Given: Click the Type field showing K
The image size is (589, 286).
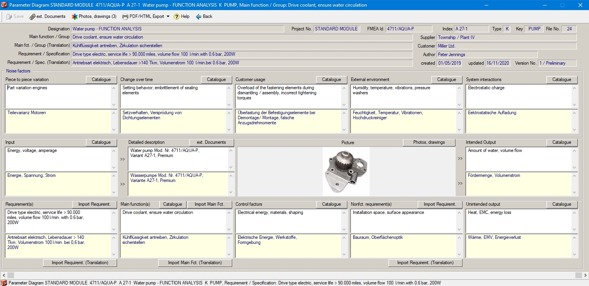Looking at the screenshot, I should [507, 29].
